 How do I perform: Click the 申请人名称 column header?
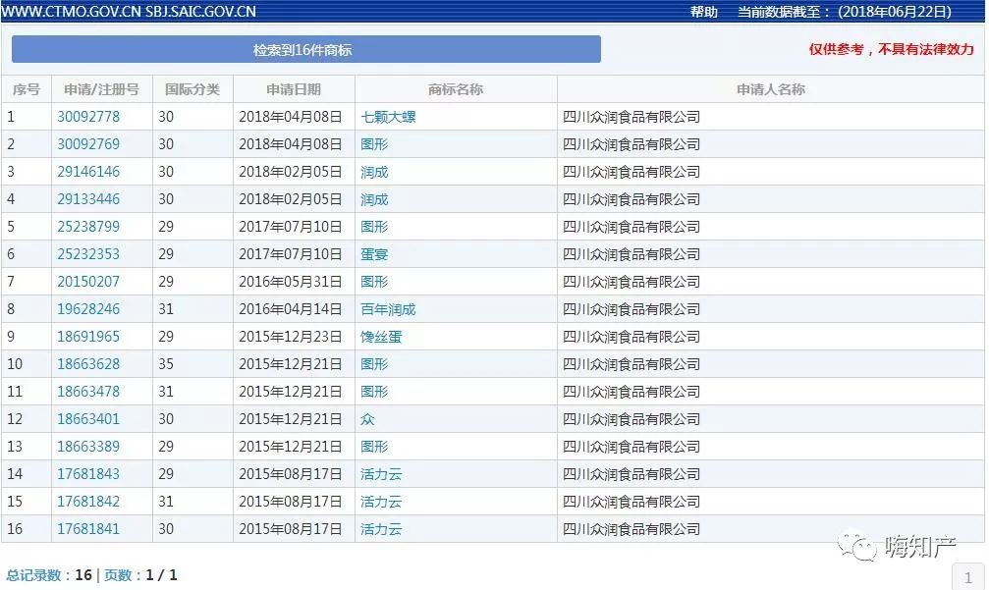(x=771, y=89)
